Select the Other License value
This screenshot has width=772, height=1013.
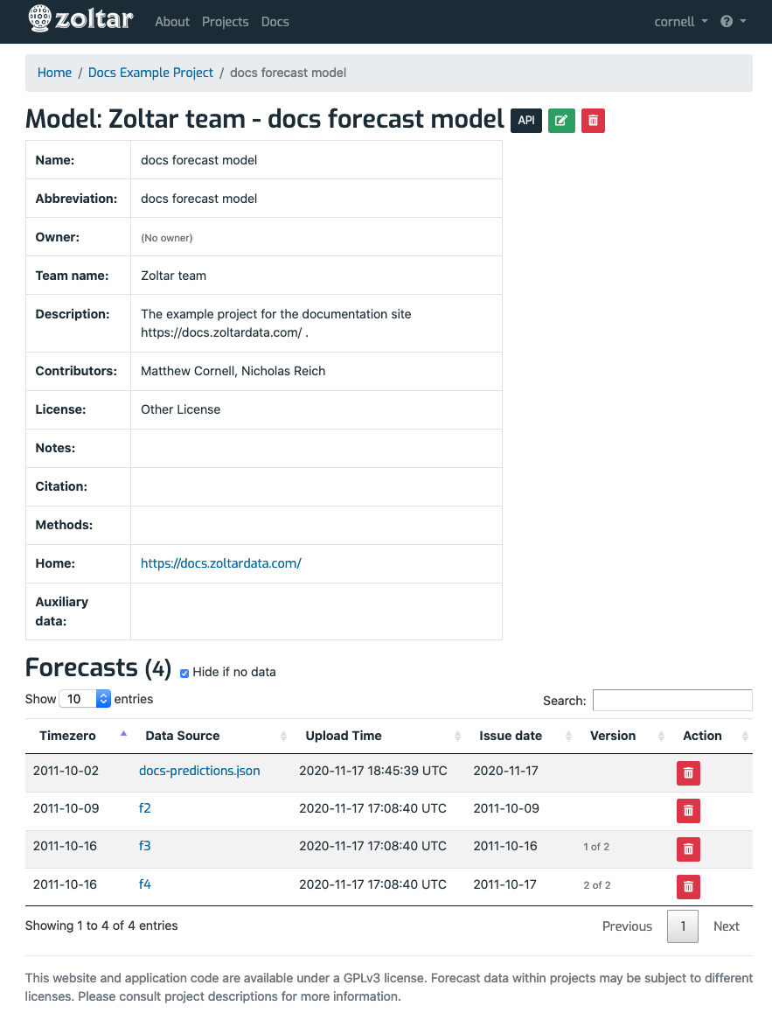click(181, 409)
